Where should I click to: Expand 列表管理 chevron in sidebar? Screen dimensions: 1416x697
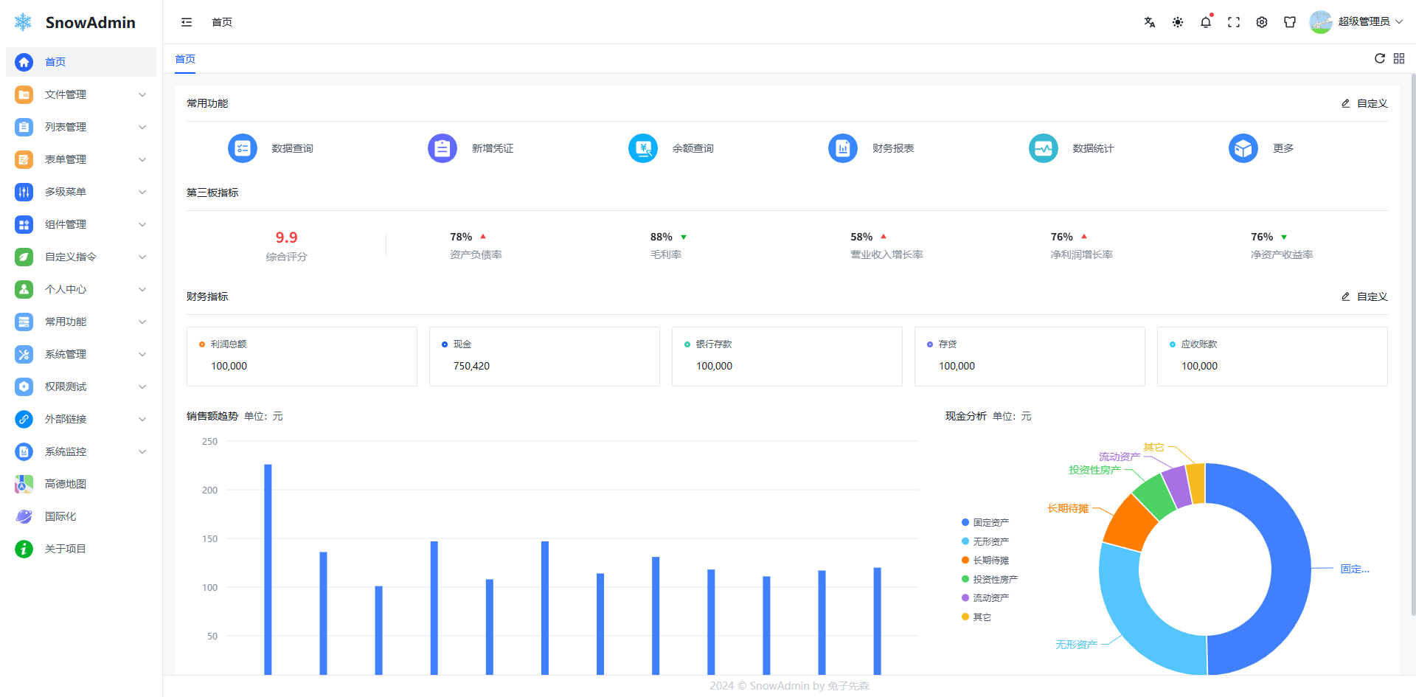[x=142, y=127]
